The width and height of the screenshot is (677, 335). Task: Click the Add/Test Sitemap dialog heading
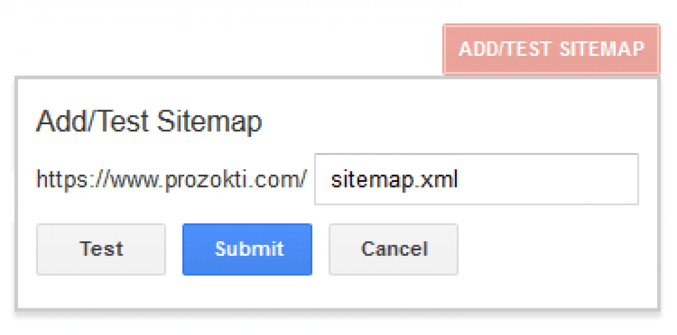[149, 122]
